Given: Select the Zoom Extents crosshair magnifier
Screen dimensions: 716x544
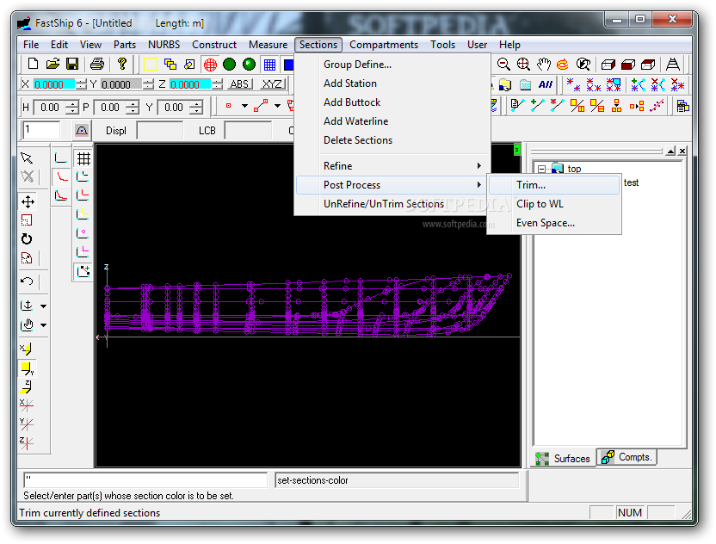Looking at the screenshot, I should [523, 65].
